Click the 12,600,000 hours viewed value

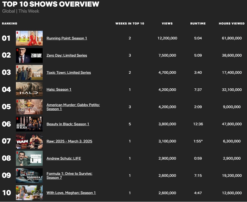pos(232,193)
